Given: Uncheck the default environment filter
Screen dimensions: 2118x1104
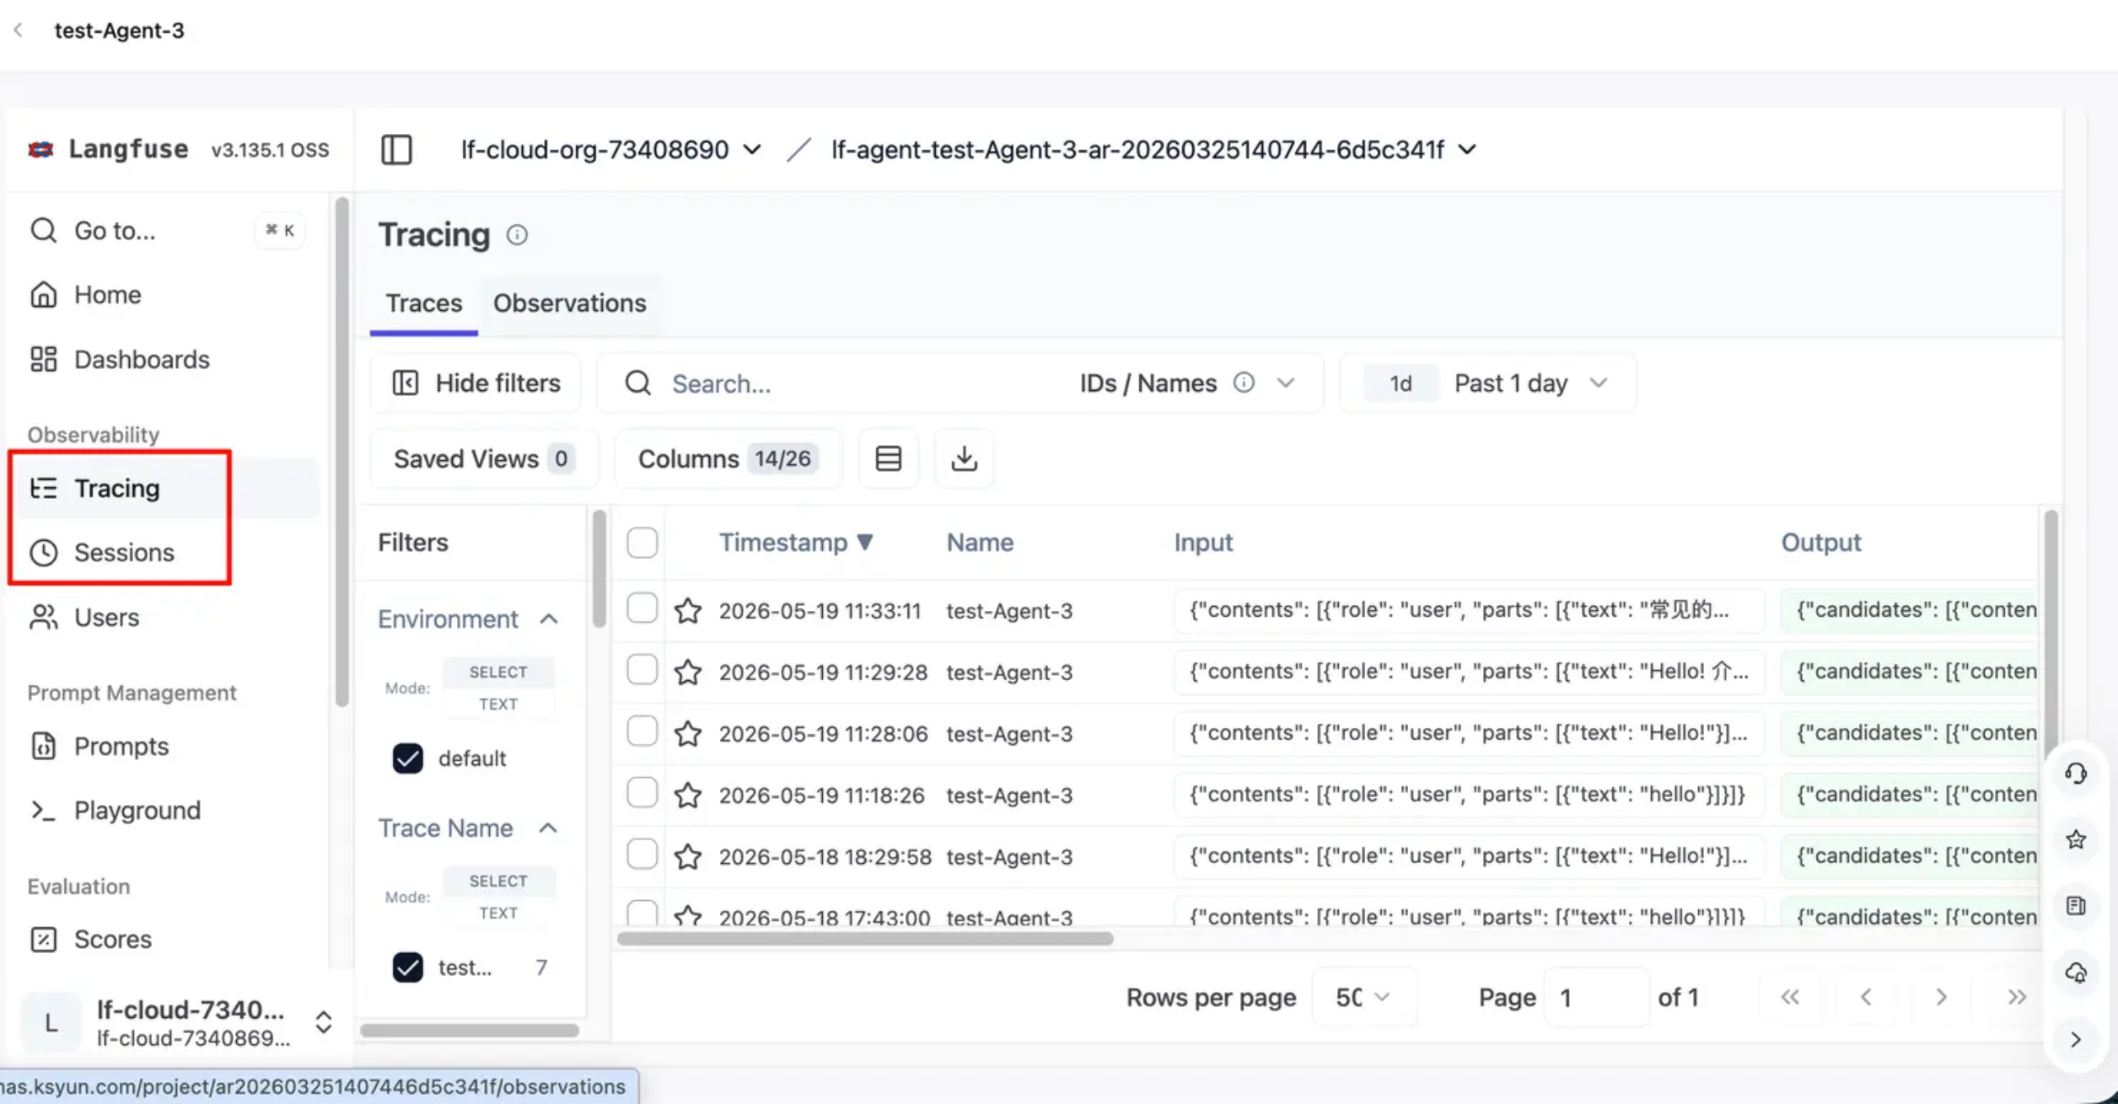Looking at the screenshot, I should 407,758.
